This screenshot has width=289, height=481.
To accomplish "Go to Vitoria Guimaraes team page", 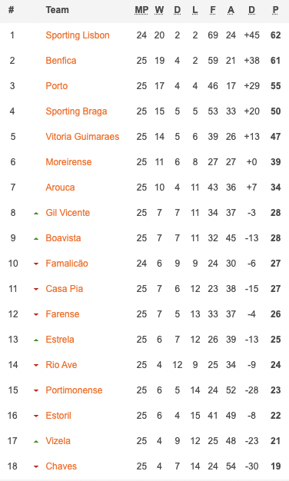I will coord(82,137).
